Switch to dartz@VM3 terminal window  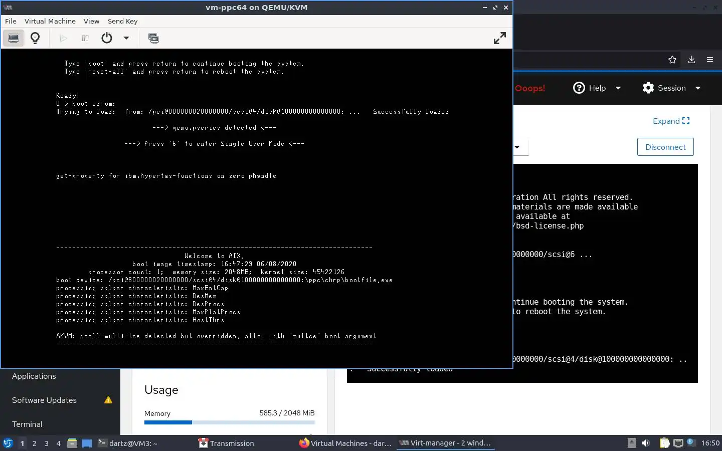(x=127, y=443)
